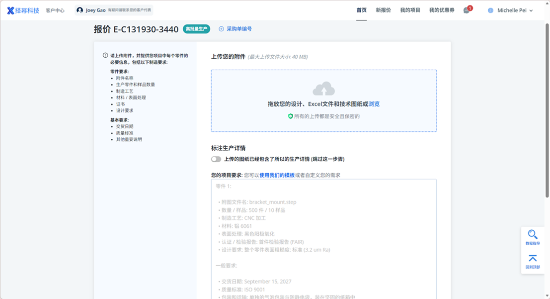The image size is (550, 299).
Task: Click the globe language icon
Action: [x=491, y=10]
